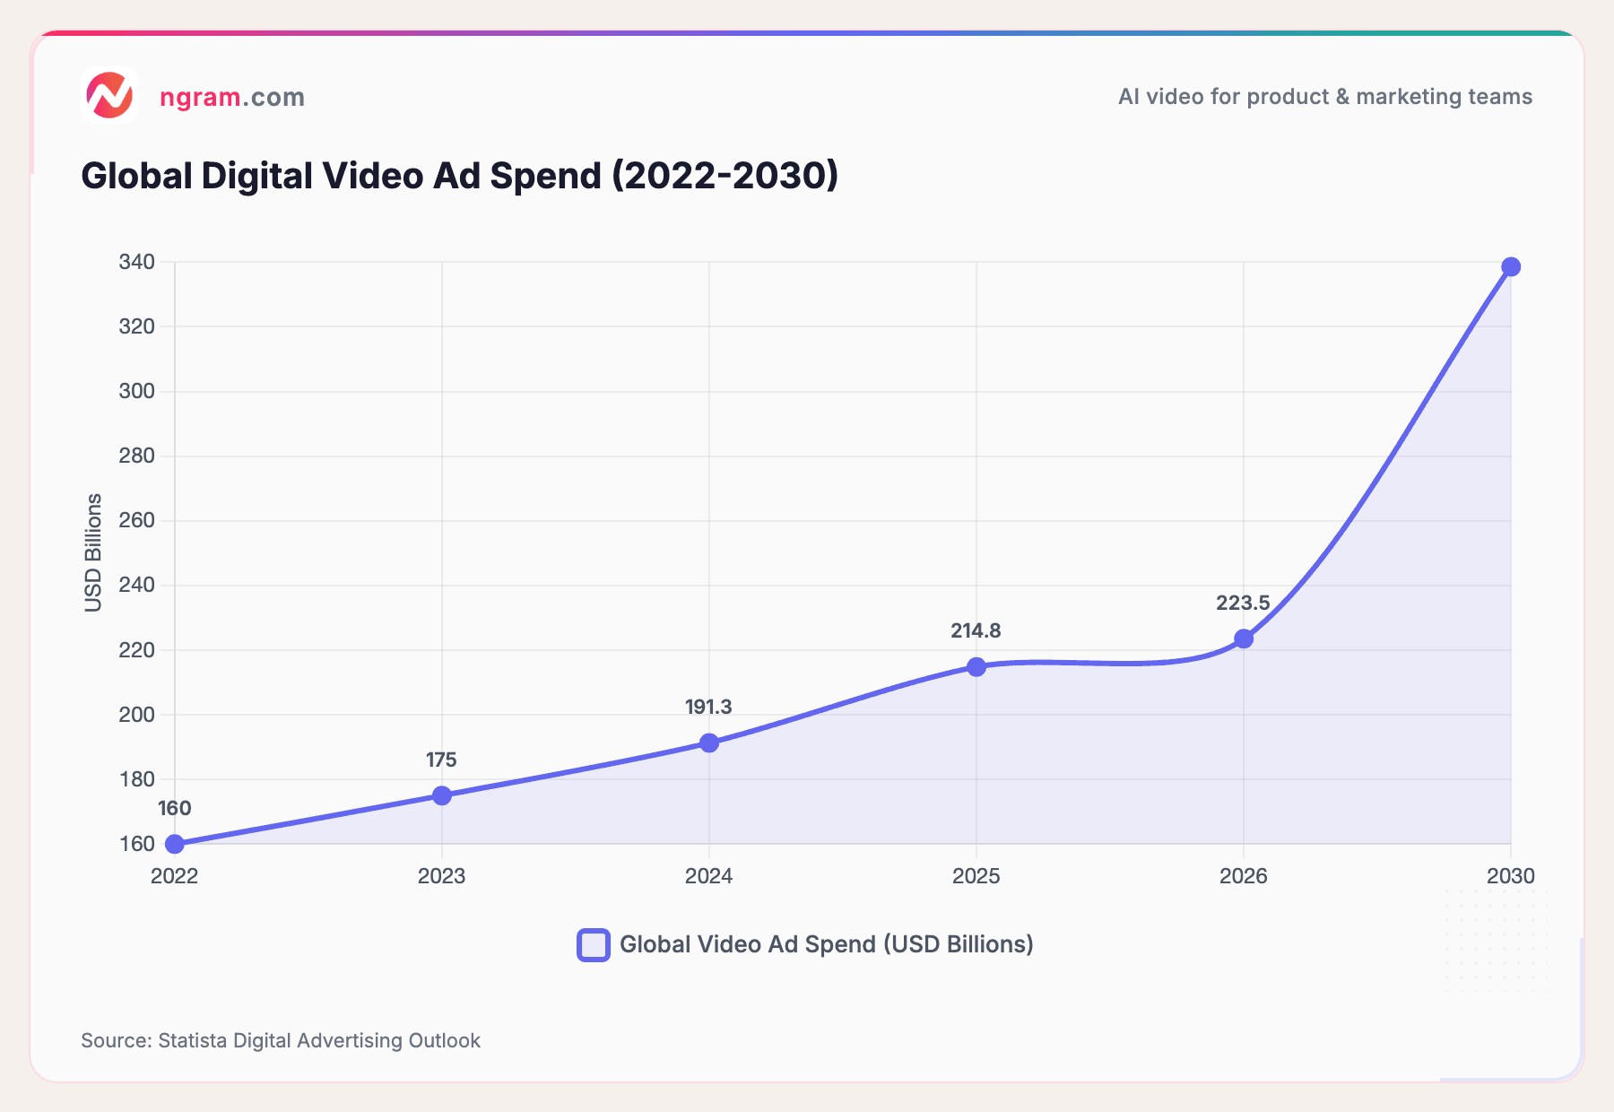The height and width of the screenshot is (1112, 1614).
Task: Select the final 2030 data point
Action: click(x=1512, y=265)
